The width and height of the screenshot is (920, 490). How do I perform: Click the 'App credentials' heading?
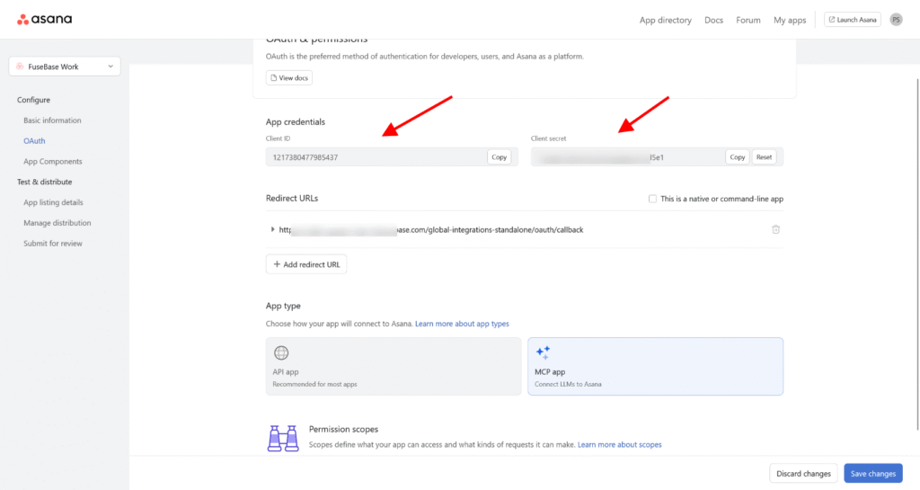(295, 122)
